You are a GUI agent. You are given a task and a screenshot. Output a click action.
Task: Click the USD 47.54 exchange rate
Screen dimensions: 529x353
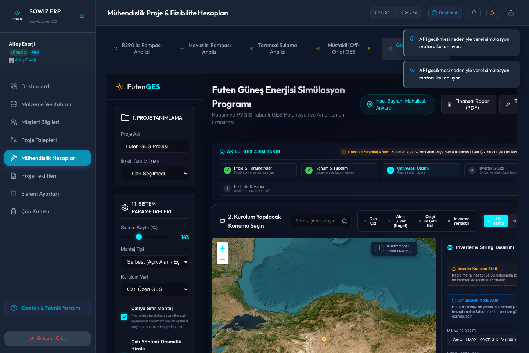[x=382, y=13]
